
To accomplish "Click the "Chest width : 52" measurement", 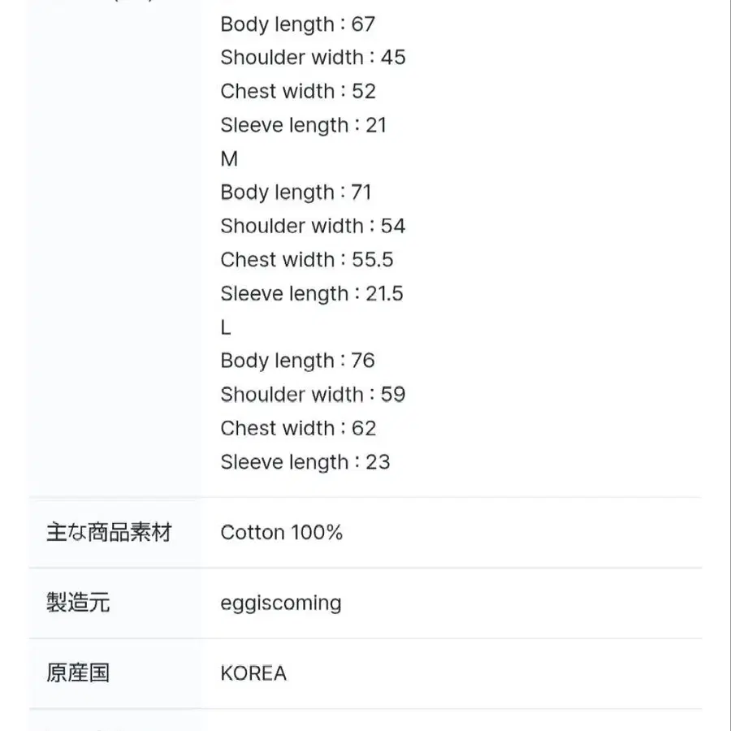I will click(298, 92).
